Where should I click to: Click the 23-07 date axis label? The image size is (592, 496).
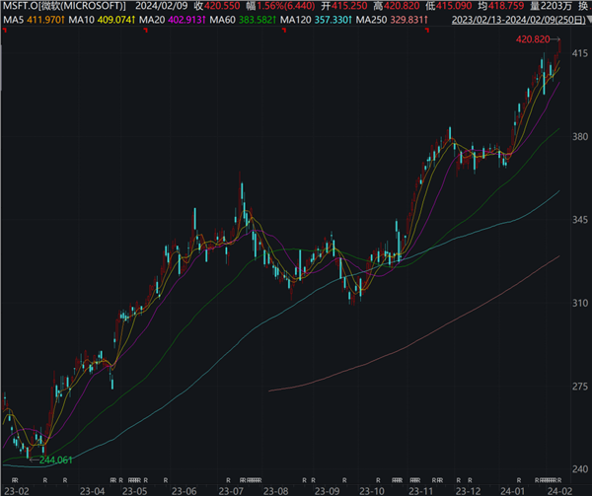pos(230,489)
